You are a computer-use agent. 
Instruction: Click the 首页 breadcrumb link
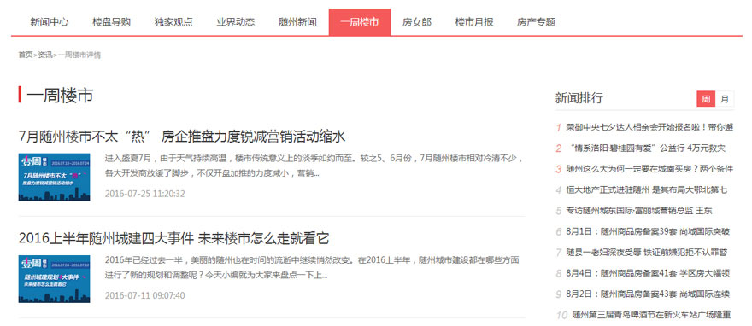[26, 55]
